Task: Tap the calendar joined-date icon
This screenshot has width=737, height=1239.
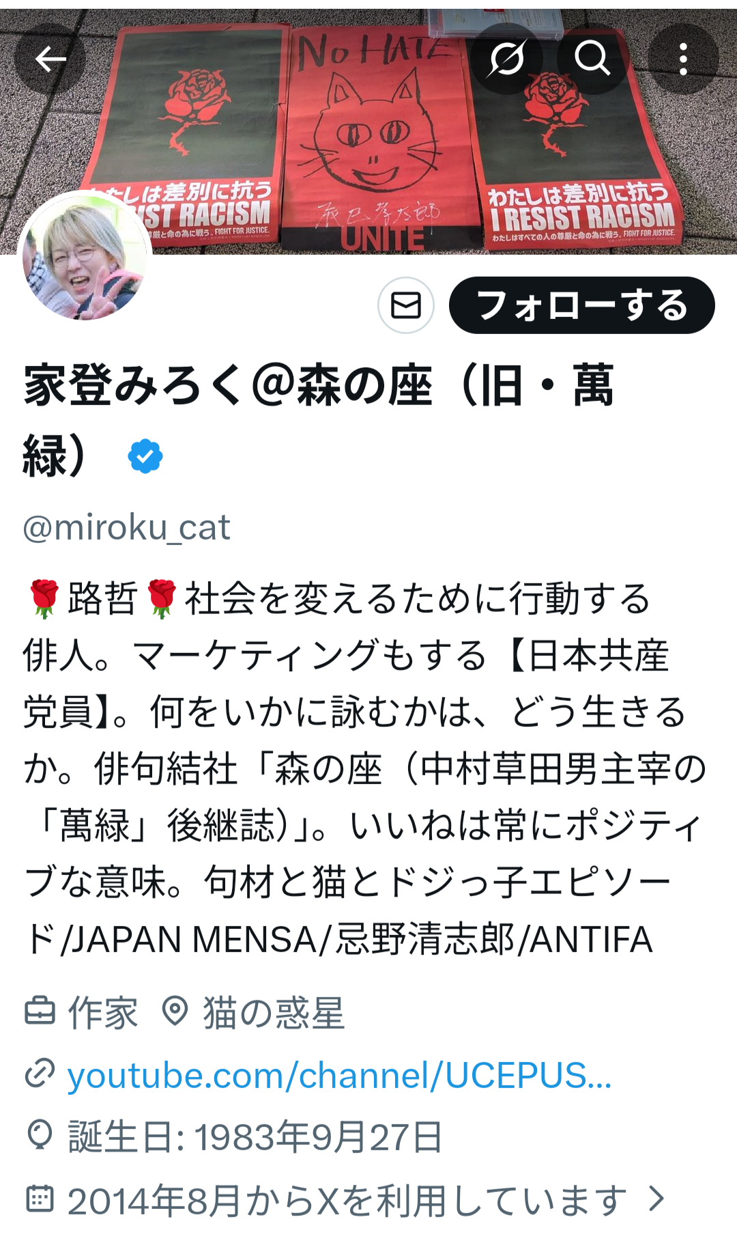Action: [x=40, y=1199]
